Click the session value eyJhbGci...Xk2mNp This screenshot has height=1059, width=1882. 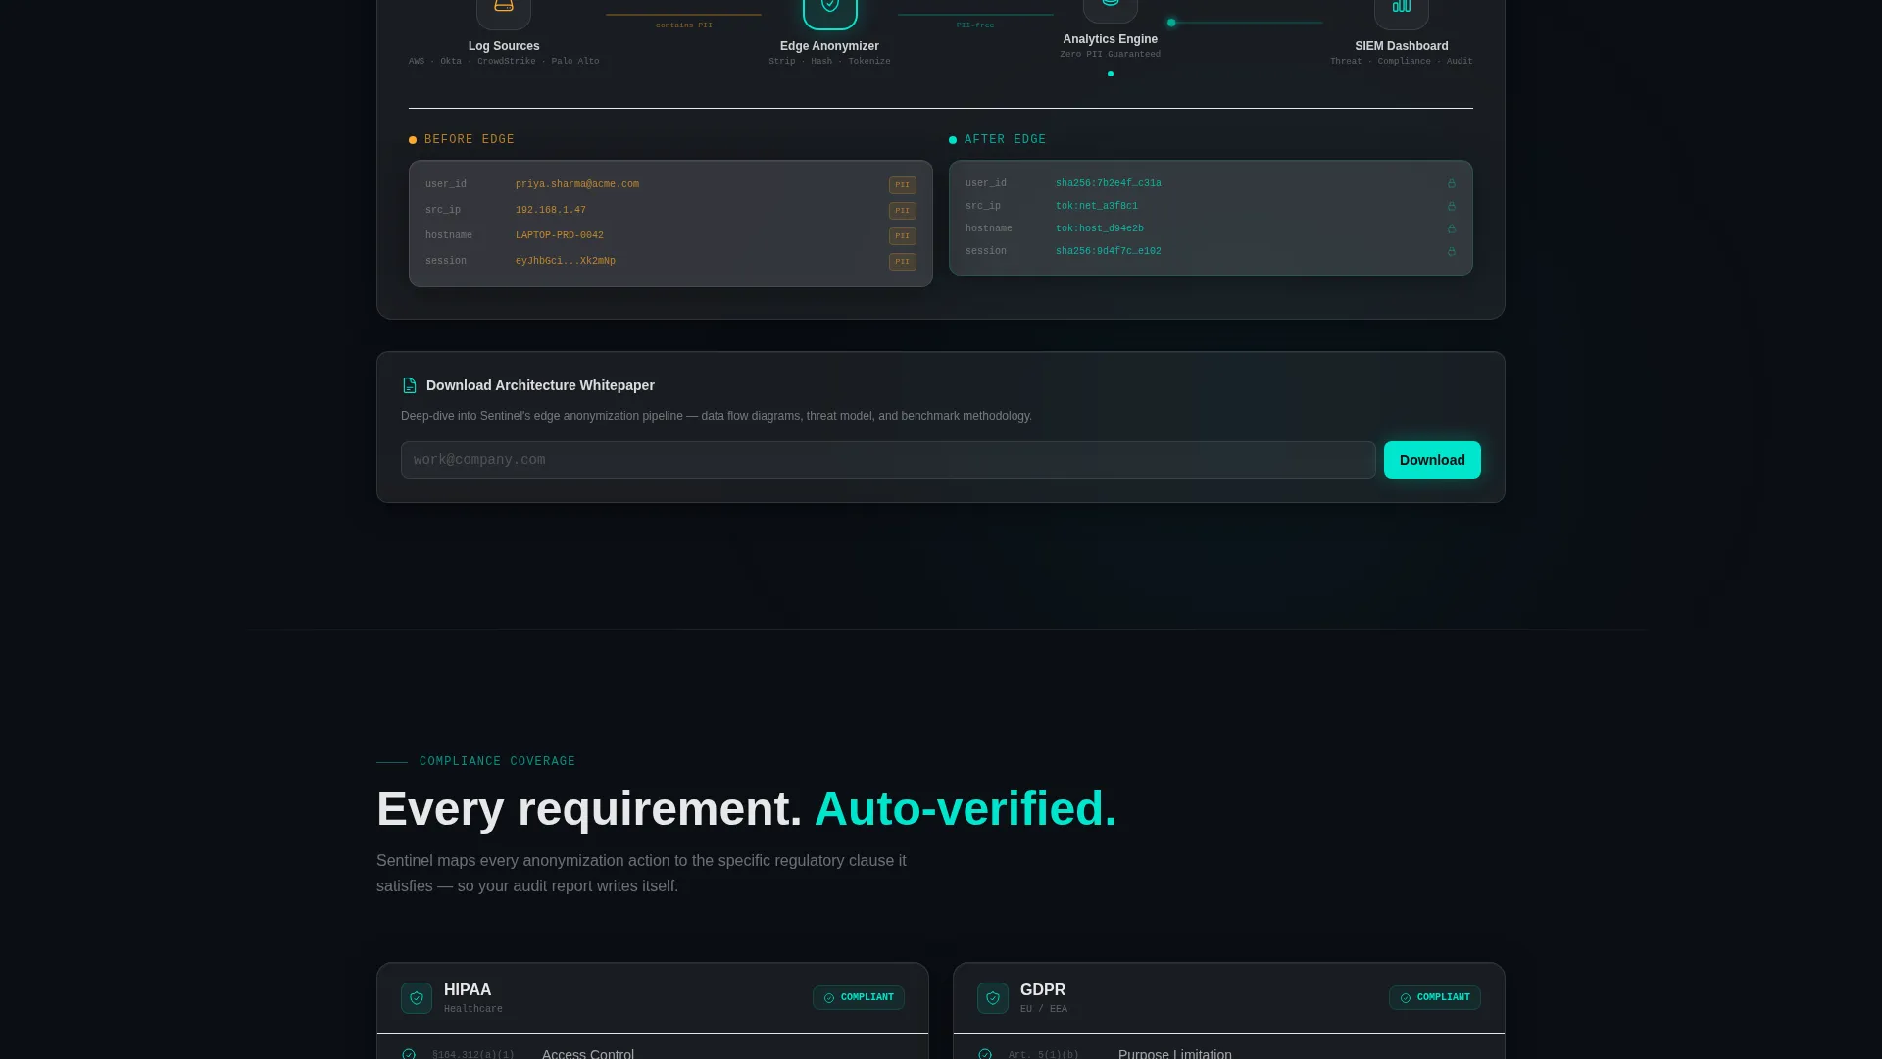(566, 261)
